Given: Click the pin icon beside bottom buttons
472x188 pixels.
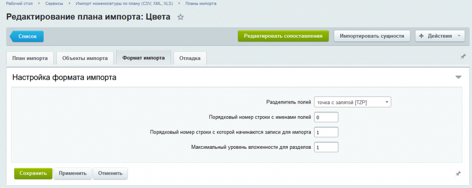Looking at the screenshot, I should coord(458,174).
